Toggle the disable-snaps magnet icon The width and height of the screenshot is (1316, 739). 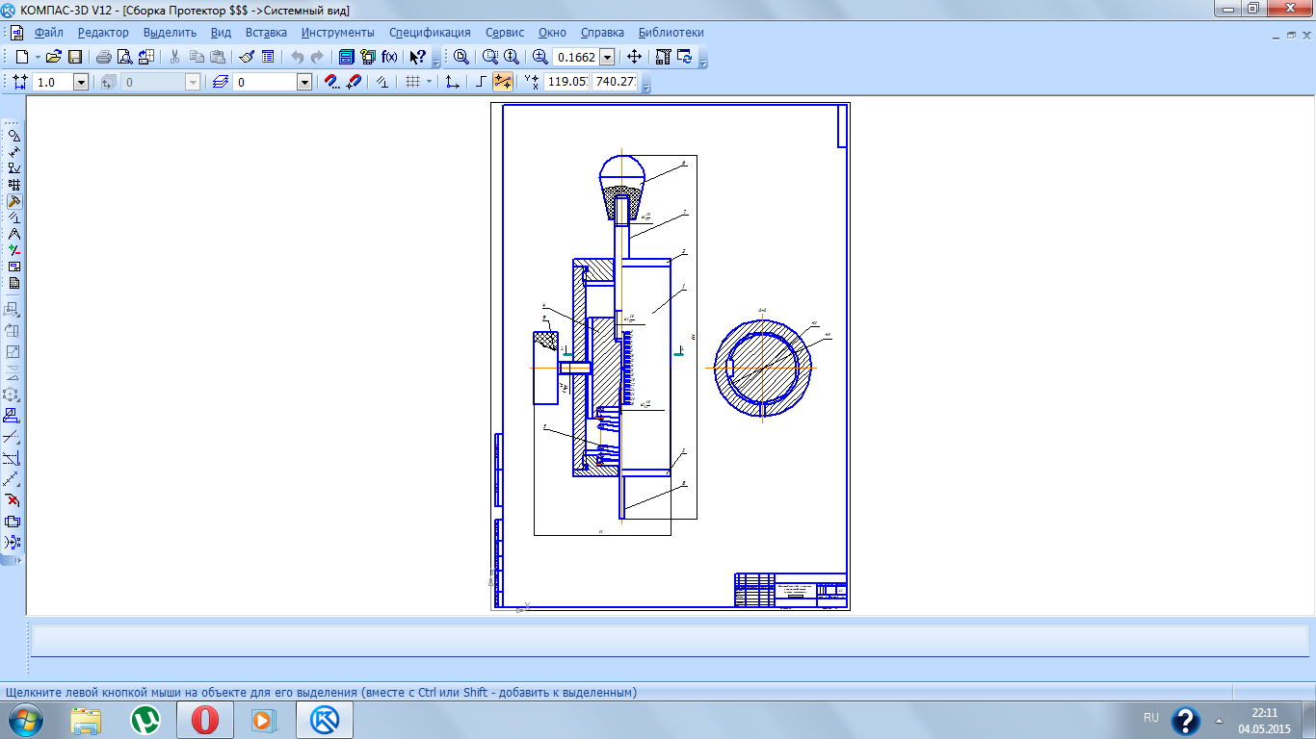click(353, 83)
